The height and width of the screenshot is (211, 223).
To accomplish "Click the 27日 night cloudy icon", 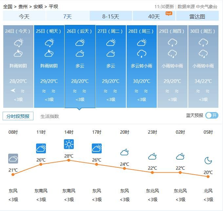I will click(111, 53).
